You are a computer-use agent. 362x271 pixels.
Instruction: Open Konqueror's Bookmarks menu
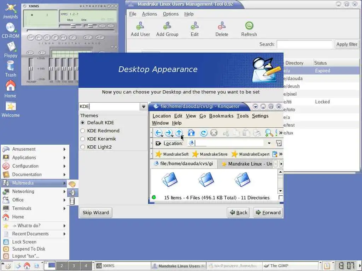click(x=221, y=116)
